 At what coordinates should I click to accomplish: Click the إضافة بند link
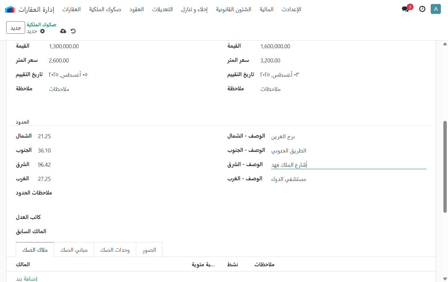(x=27, y=279)
